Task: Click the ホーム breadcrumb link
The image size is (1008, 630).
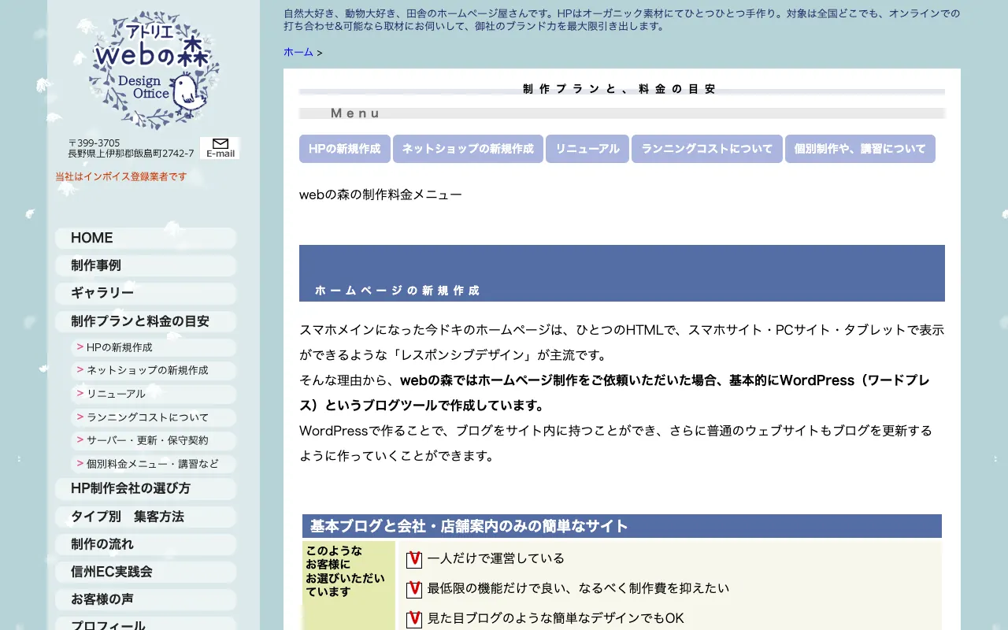Action: pos(298,52)
